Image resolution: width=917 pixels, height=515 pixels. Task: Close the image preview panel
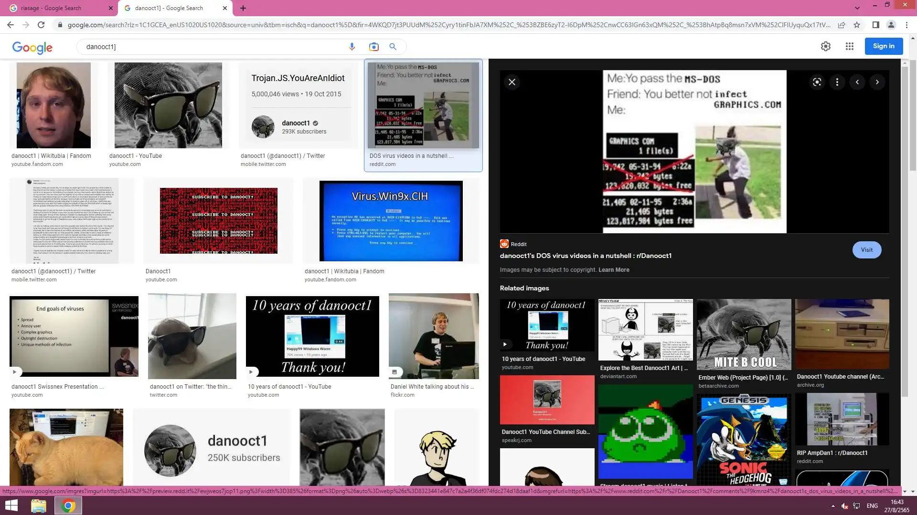(512, 82)
